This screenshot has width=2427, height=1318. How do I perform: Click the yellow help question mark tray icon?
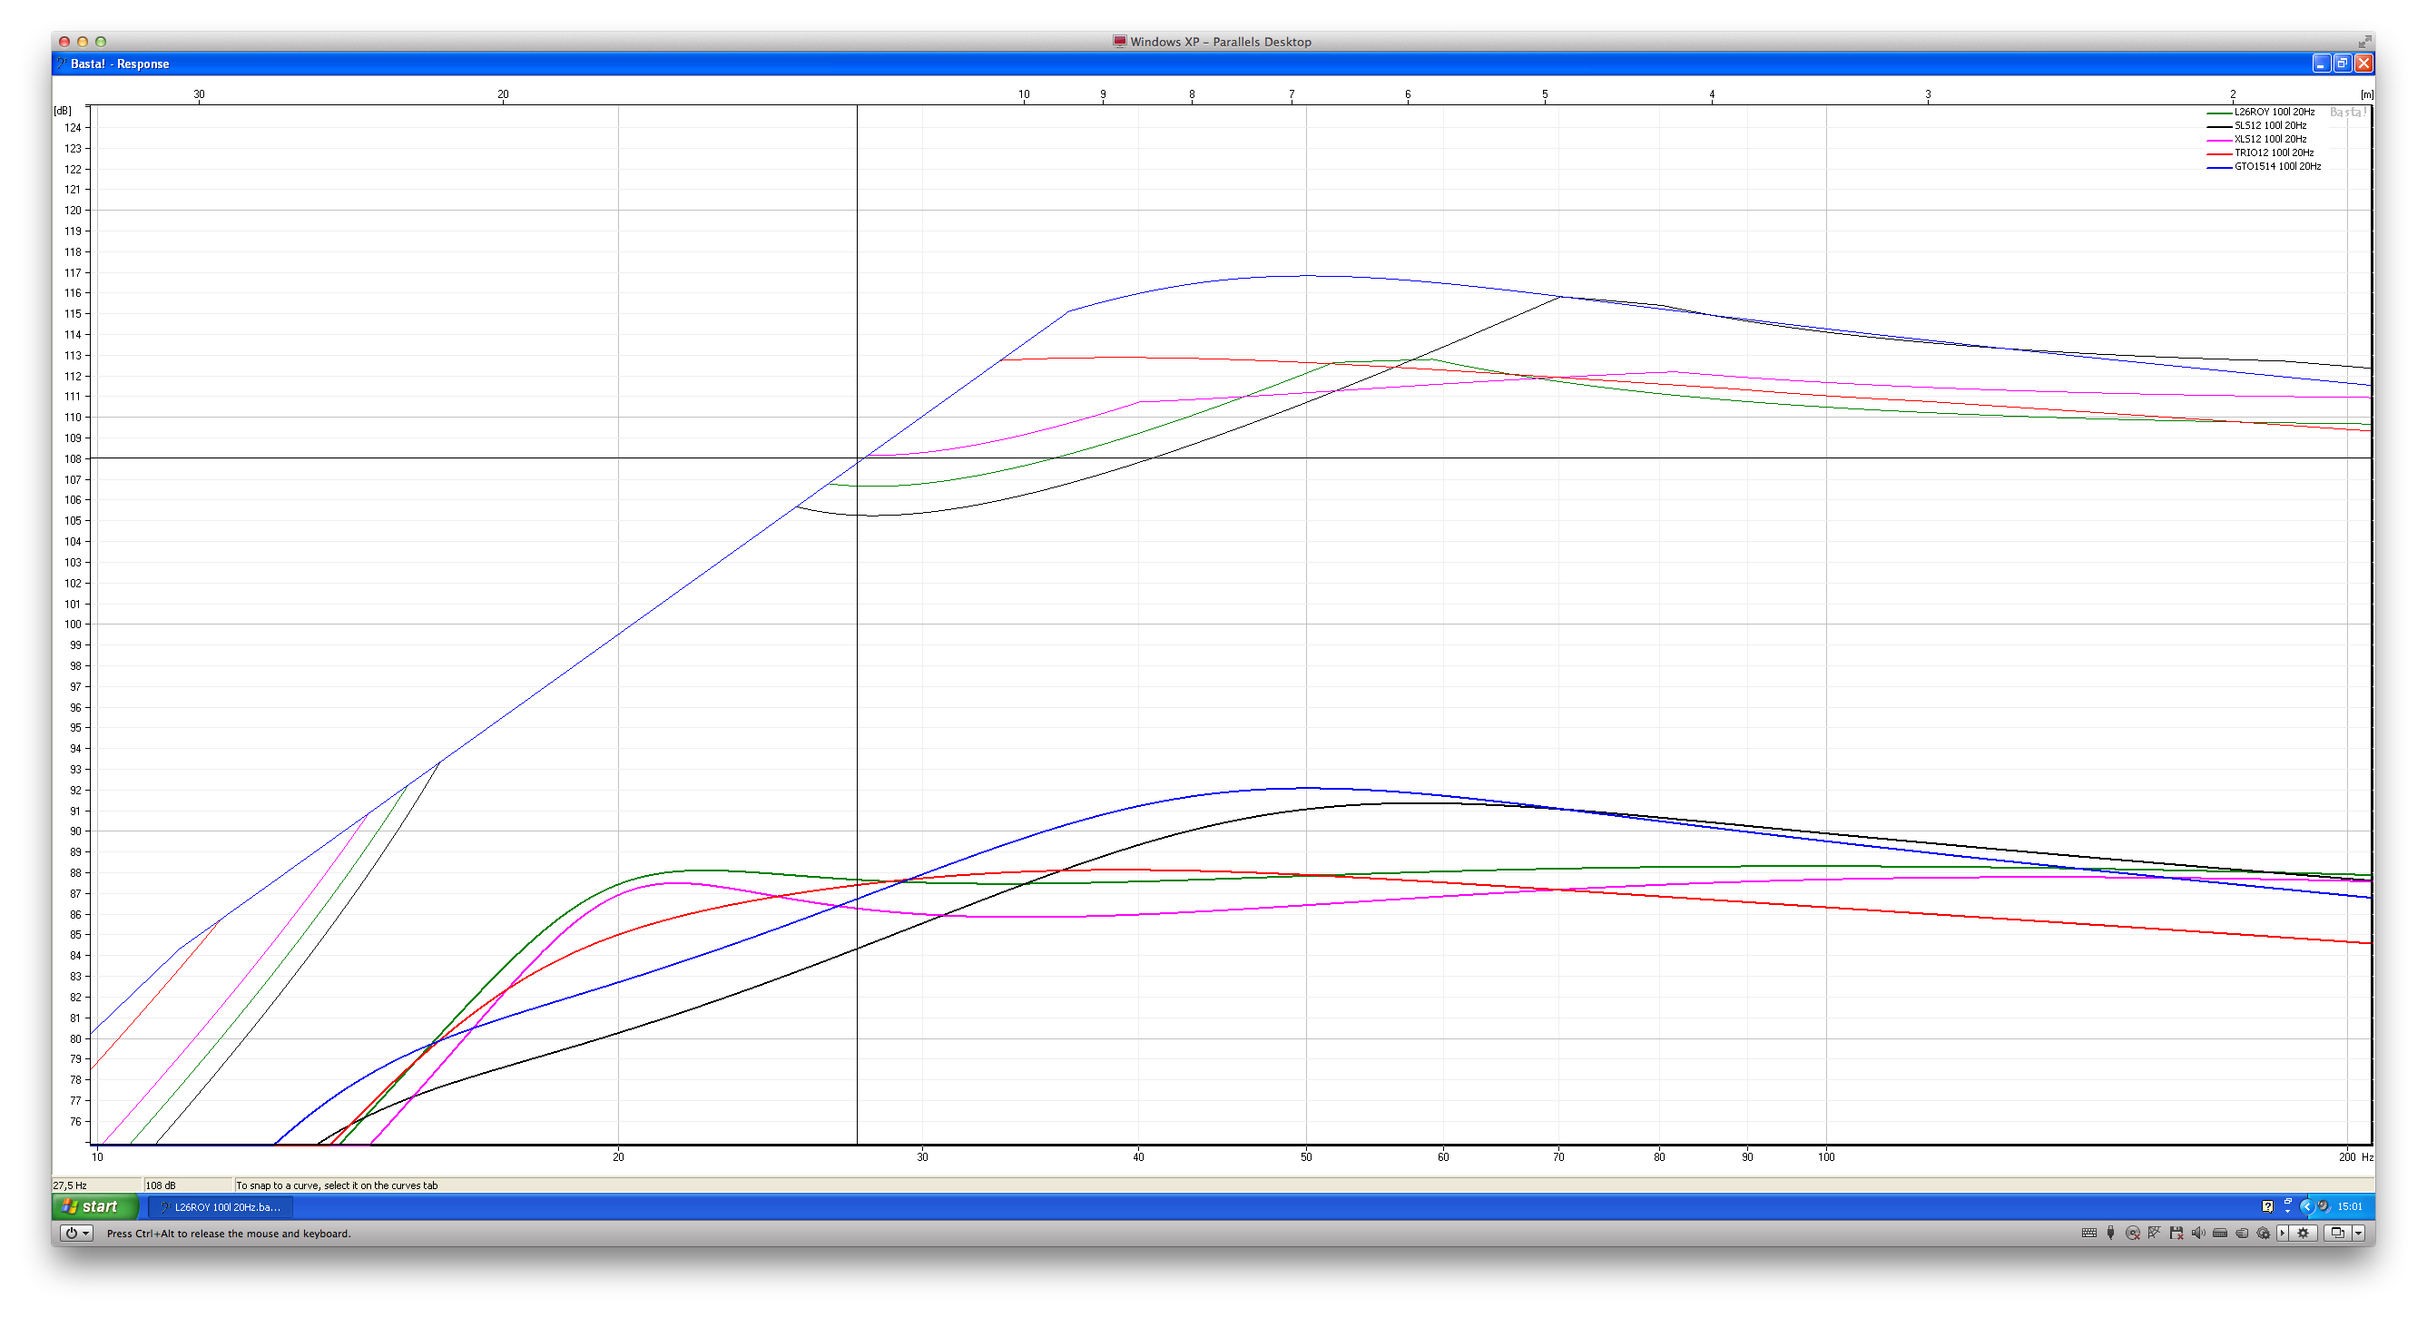coord(2268,1207)
